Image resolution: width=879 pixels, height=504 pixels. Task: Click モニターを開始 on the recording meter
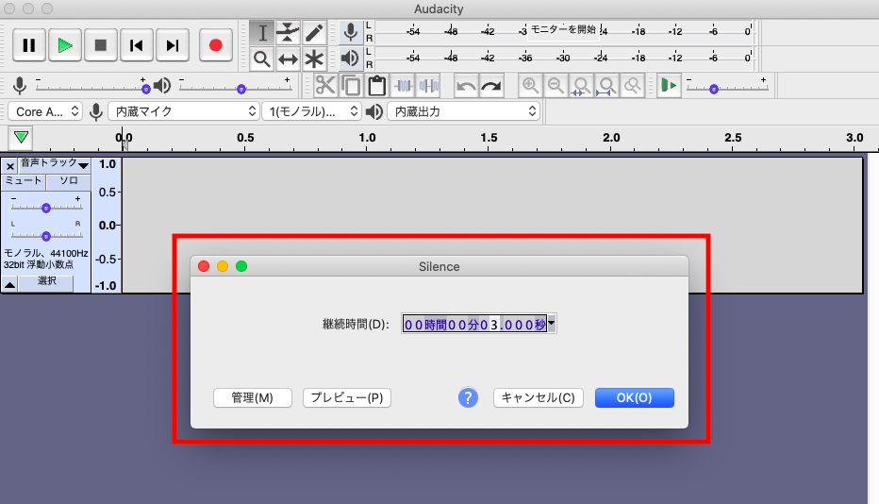563,30
